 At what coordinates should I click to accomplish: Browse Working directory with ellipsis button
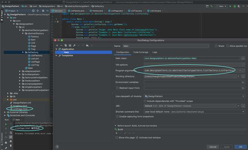[243, 76]
